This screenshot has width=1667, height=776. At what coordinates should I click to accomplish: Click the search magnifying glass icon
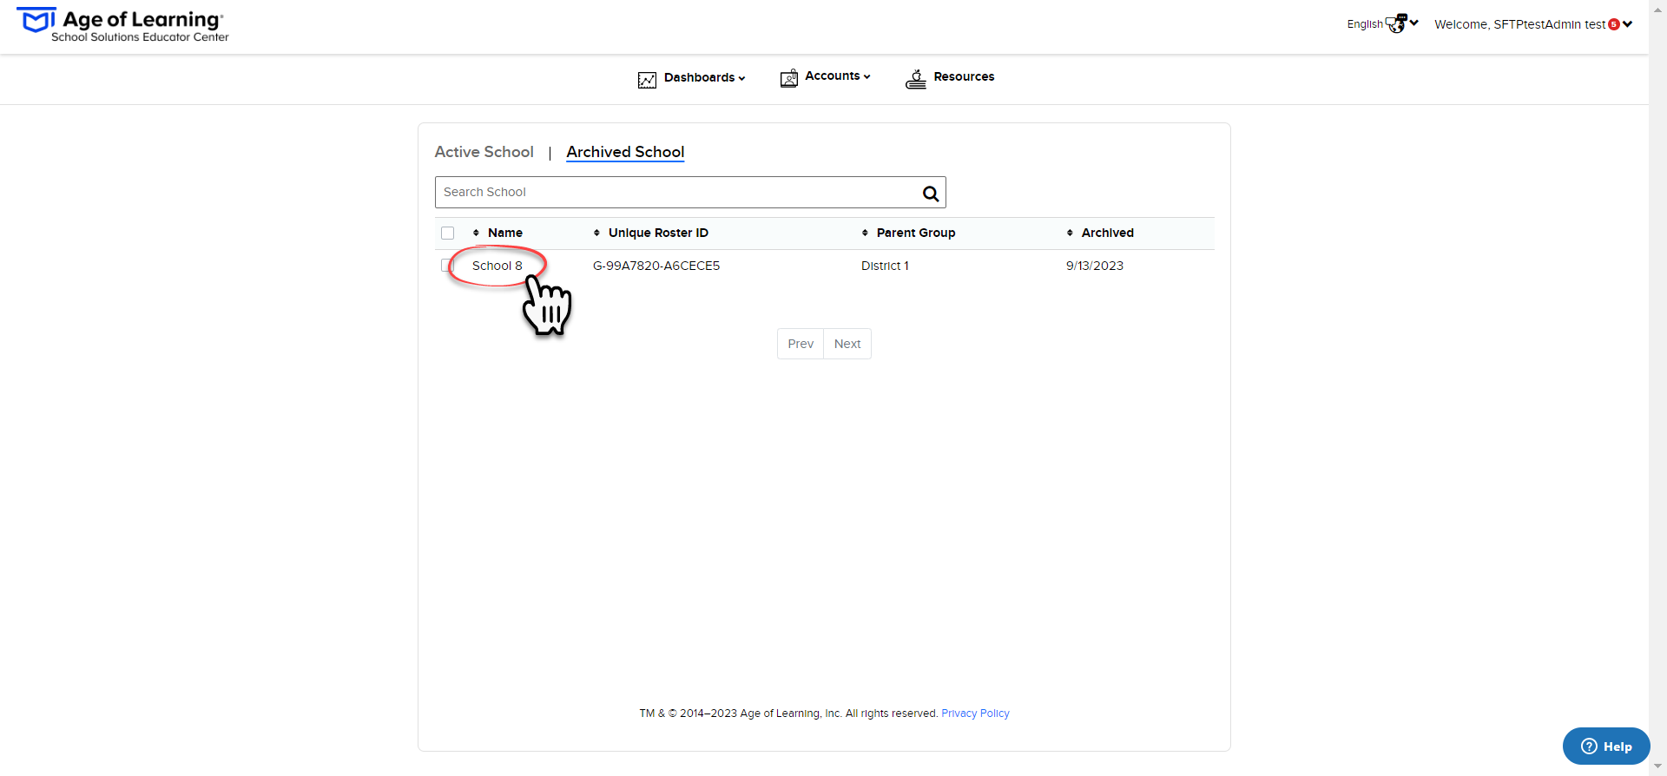tap(931, 194)
